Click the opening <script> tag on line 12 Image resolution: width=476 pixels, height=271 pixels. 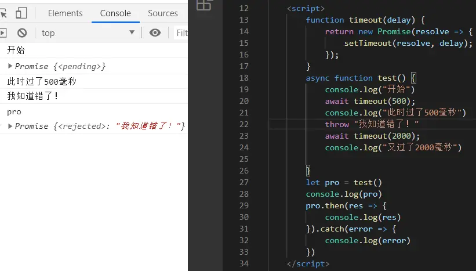click(306, 9)
